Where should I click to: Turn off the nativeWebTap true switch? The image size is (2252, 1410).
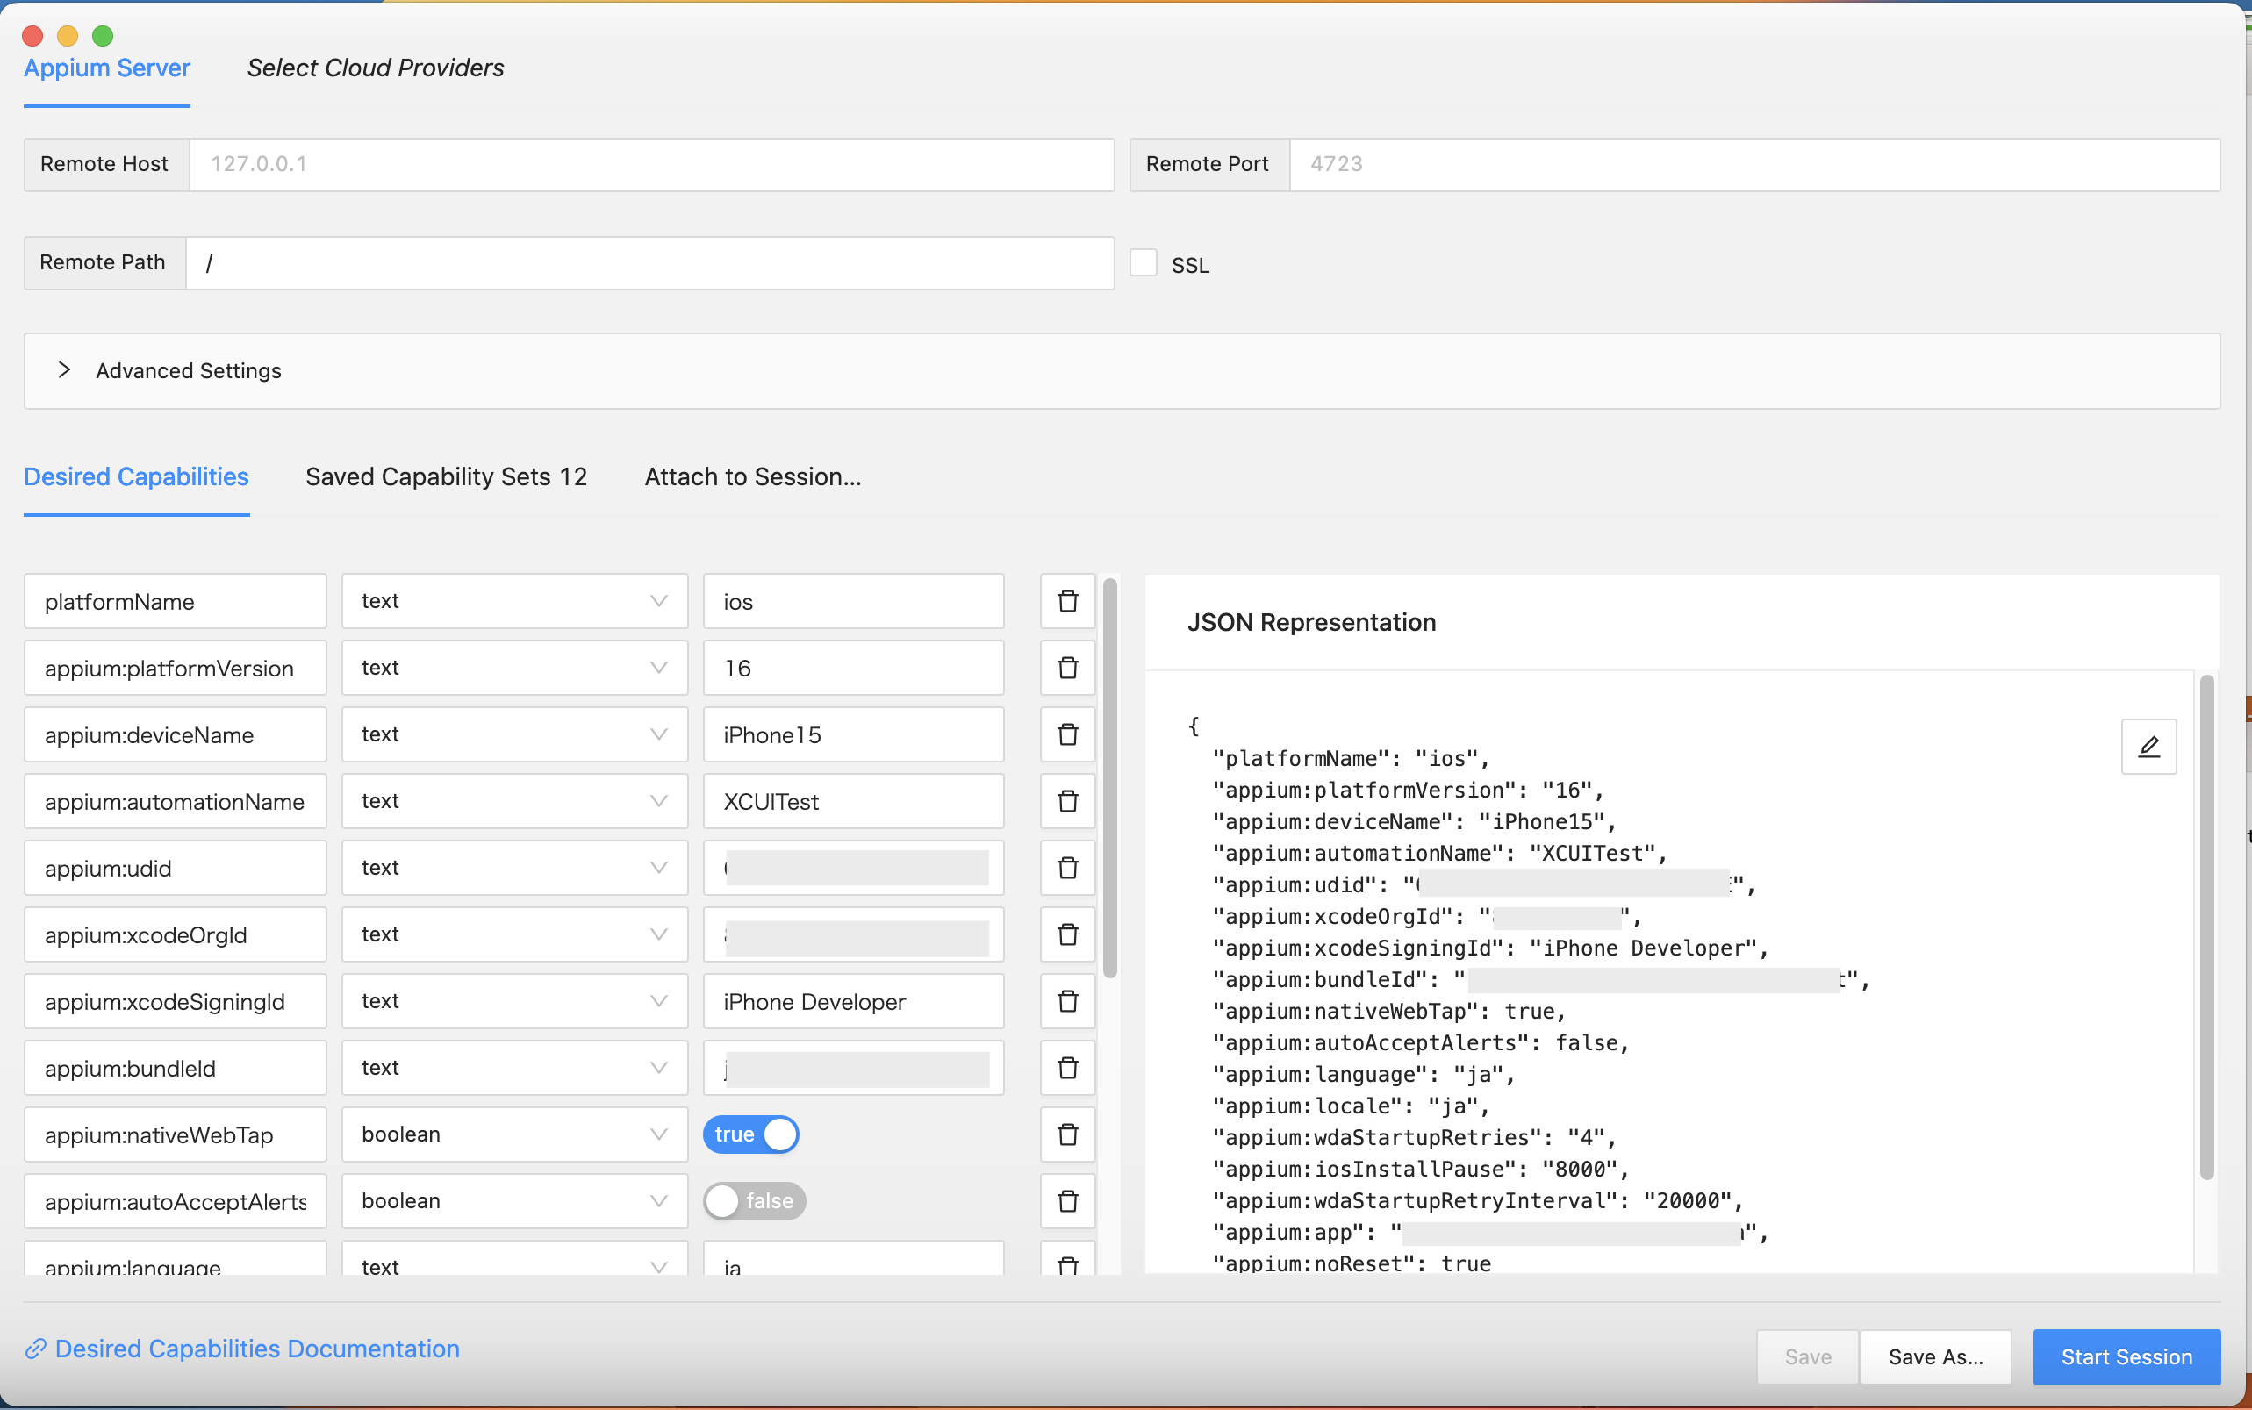pos(750,1134)
